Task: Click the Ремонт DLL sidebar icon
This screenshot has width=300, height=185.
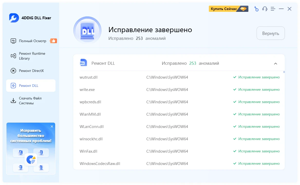Action: coord(13,86)
